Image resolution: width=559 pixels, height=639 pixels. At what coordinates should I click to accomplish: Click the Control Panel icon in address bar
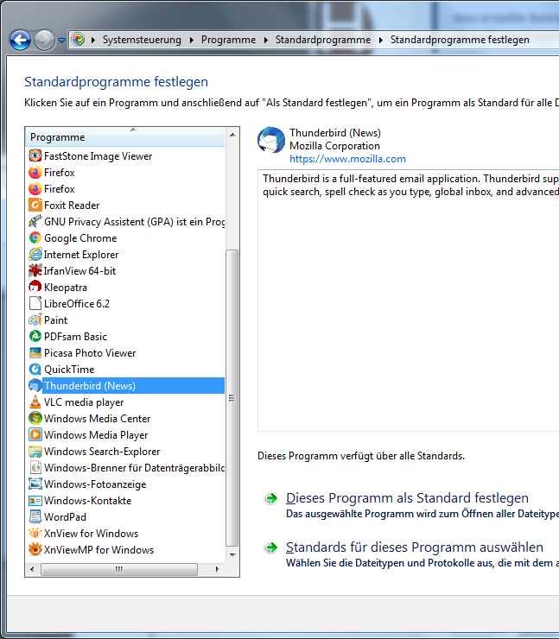tap(78, 40)
